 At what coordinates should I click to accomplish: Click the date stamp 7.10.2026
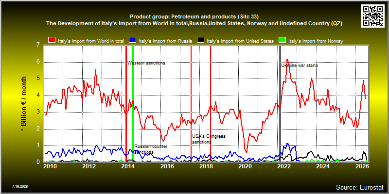pyautogui.click(x=20, y=186)
